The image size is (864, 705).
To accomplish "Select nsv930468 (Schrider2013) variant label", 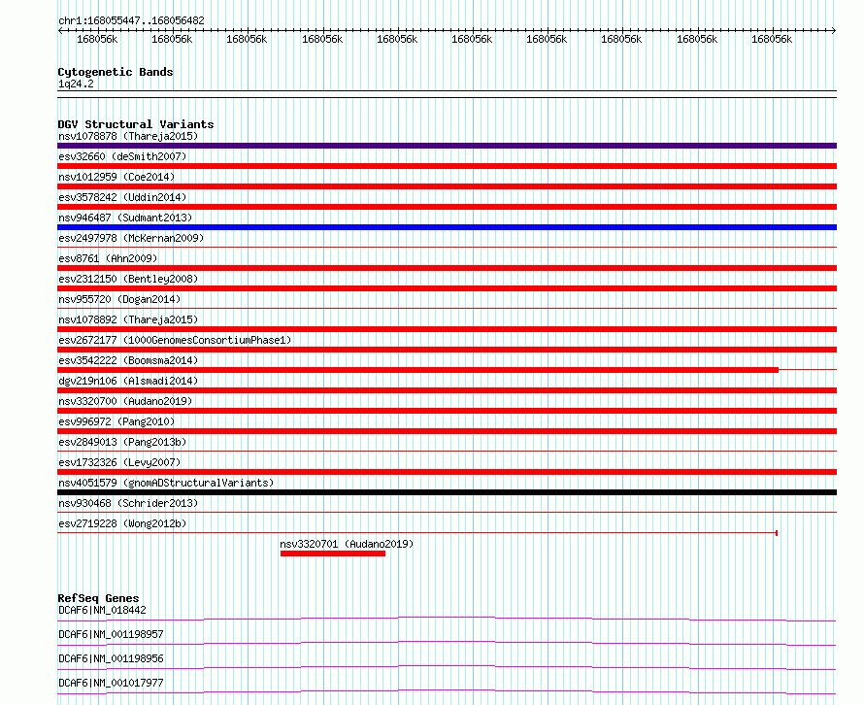I will click(128, 503).
